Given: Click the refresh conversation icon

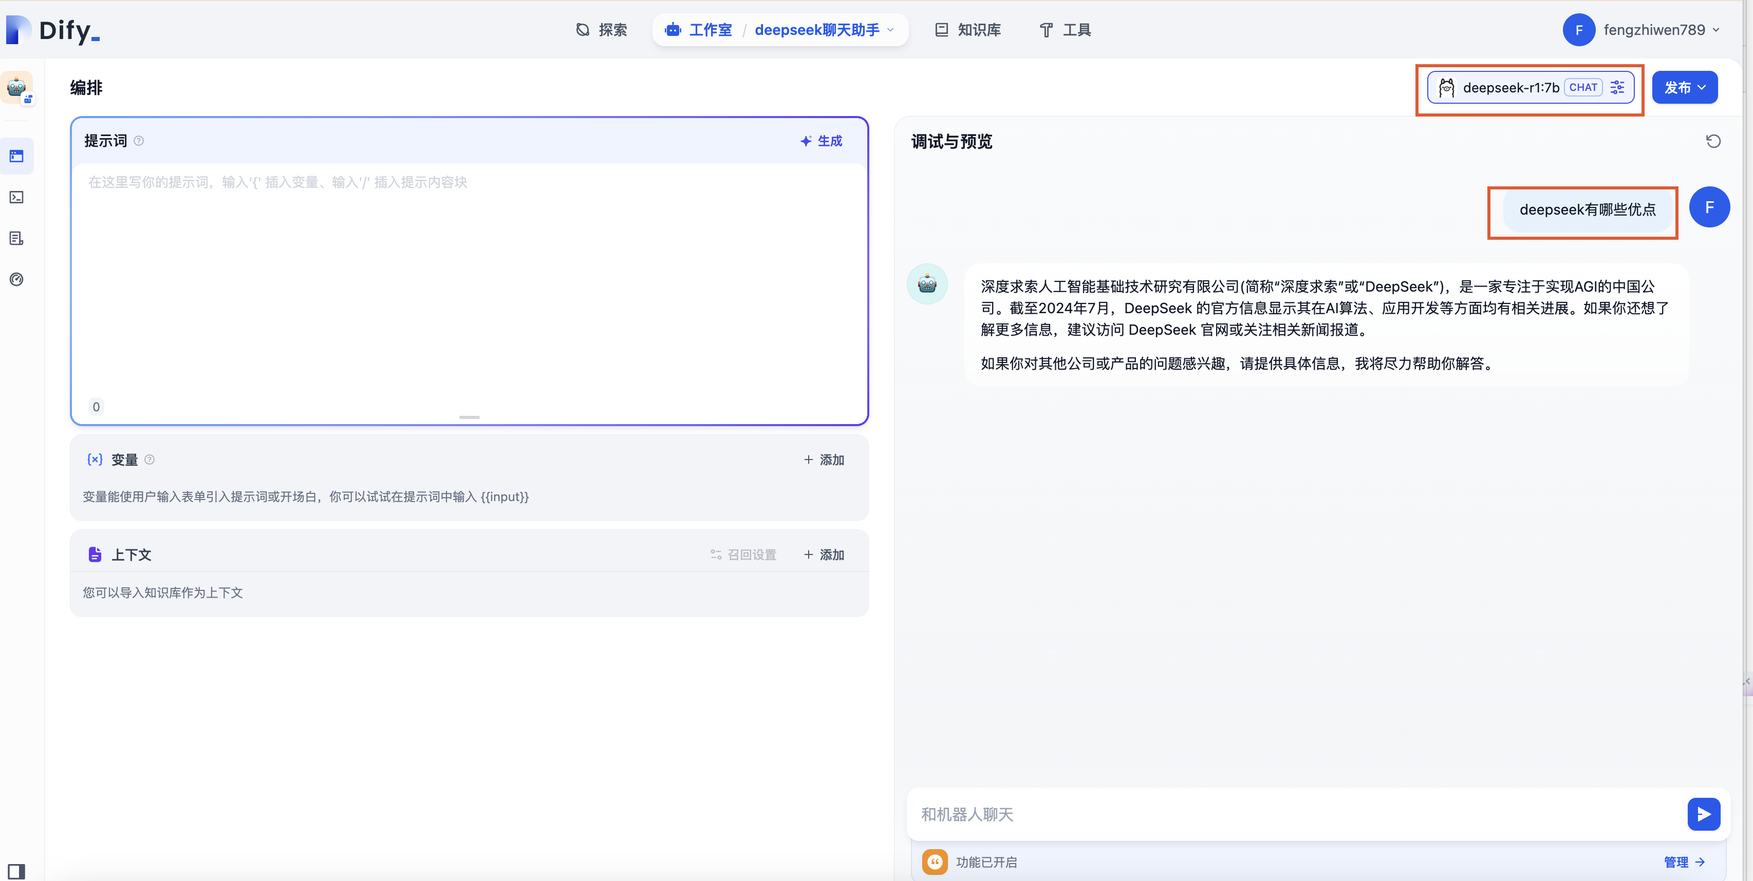Looking at the screenshot, I should (1713, 141).
